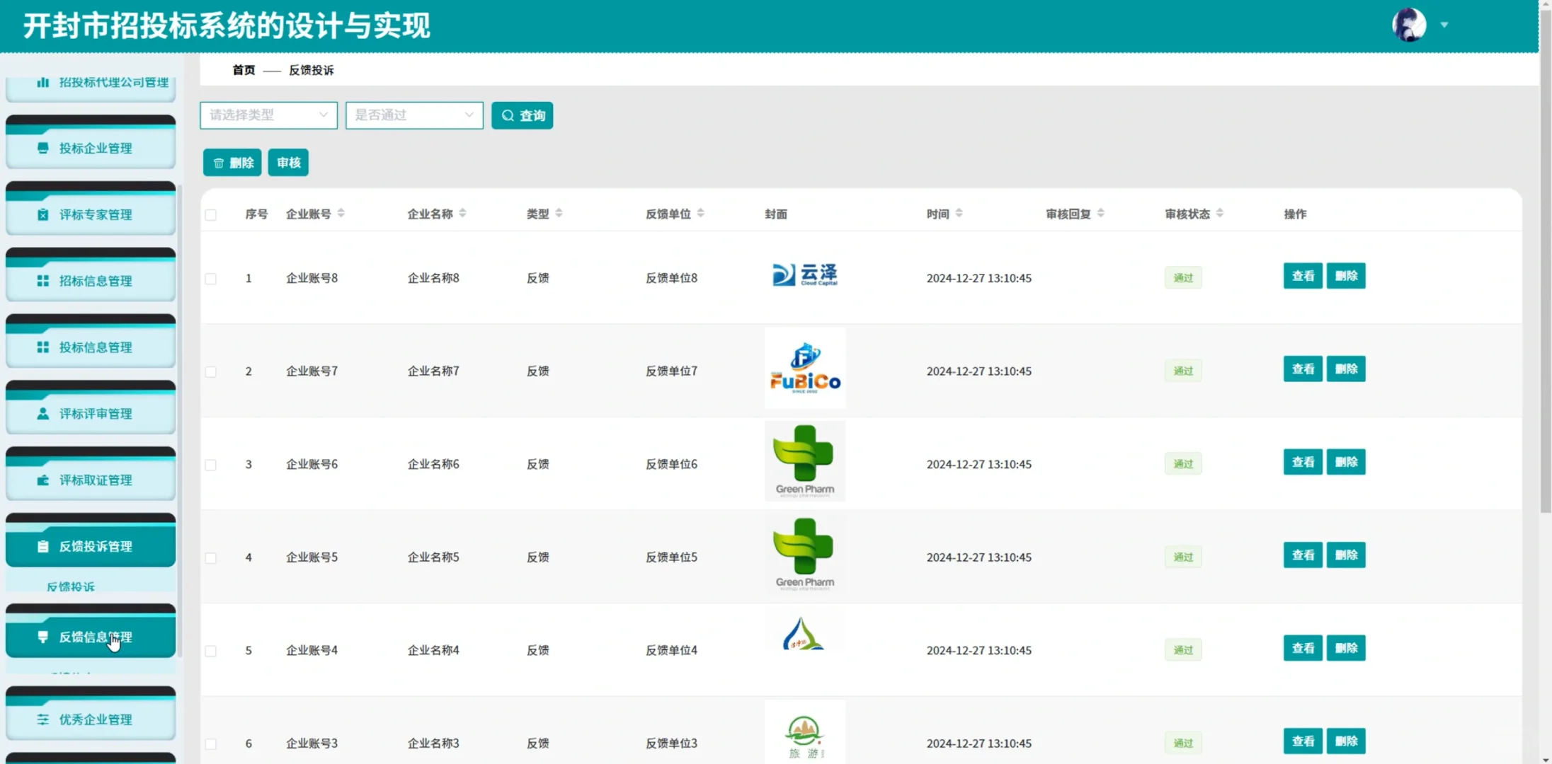Click the magnifier icon in 查询 button
This screenshot has height=764, width=1552.
(507, 115)
